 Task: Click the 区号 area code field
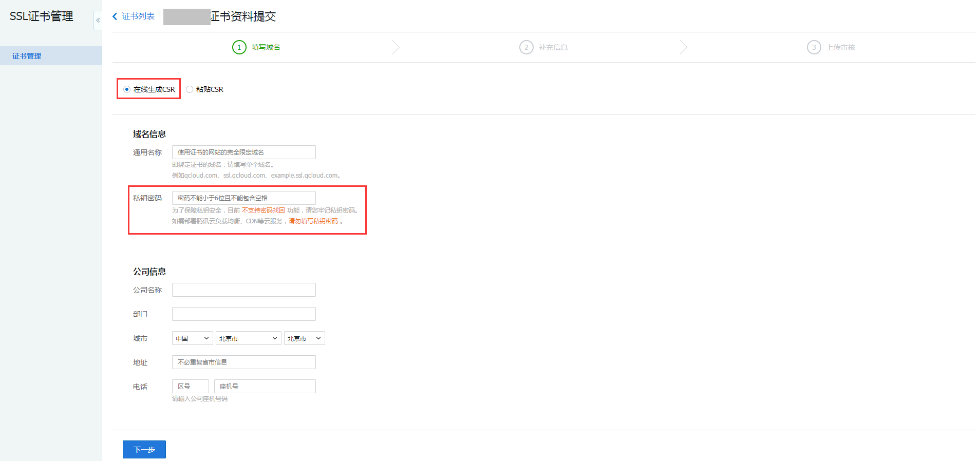pyautogui.click(x=190, y=387)
